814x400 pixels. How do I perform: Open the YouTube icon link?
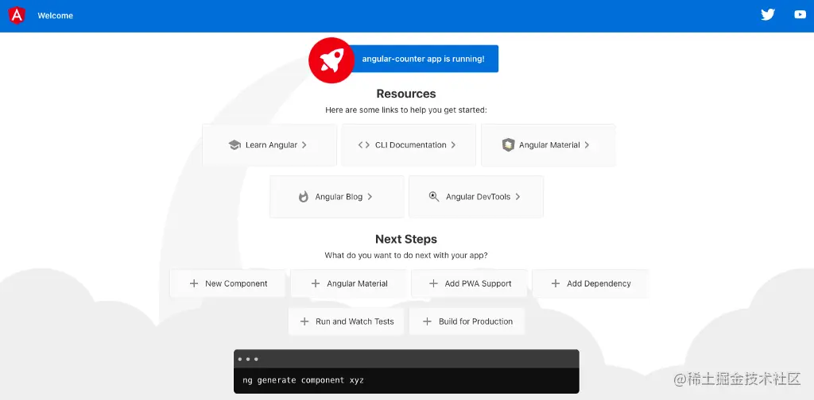click(x=800, y=14)
